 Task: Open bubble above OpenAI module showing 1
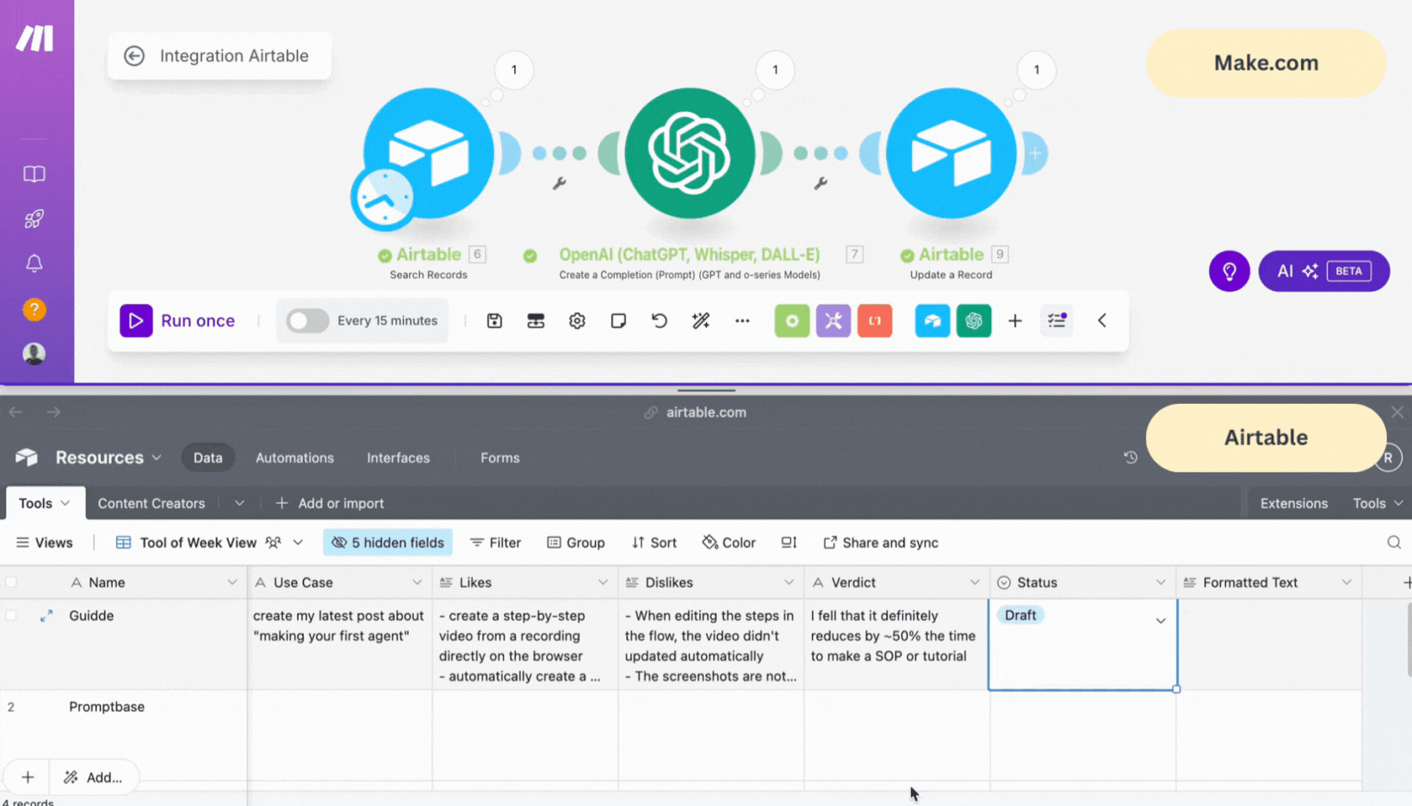point(775,70)
